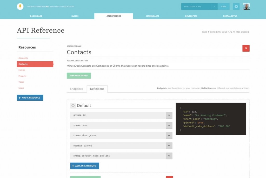266x178 pixels.
Task: Click the API Reference page heading
Action: [41, 30]
